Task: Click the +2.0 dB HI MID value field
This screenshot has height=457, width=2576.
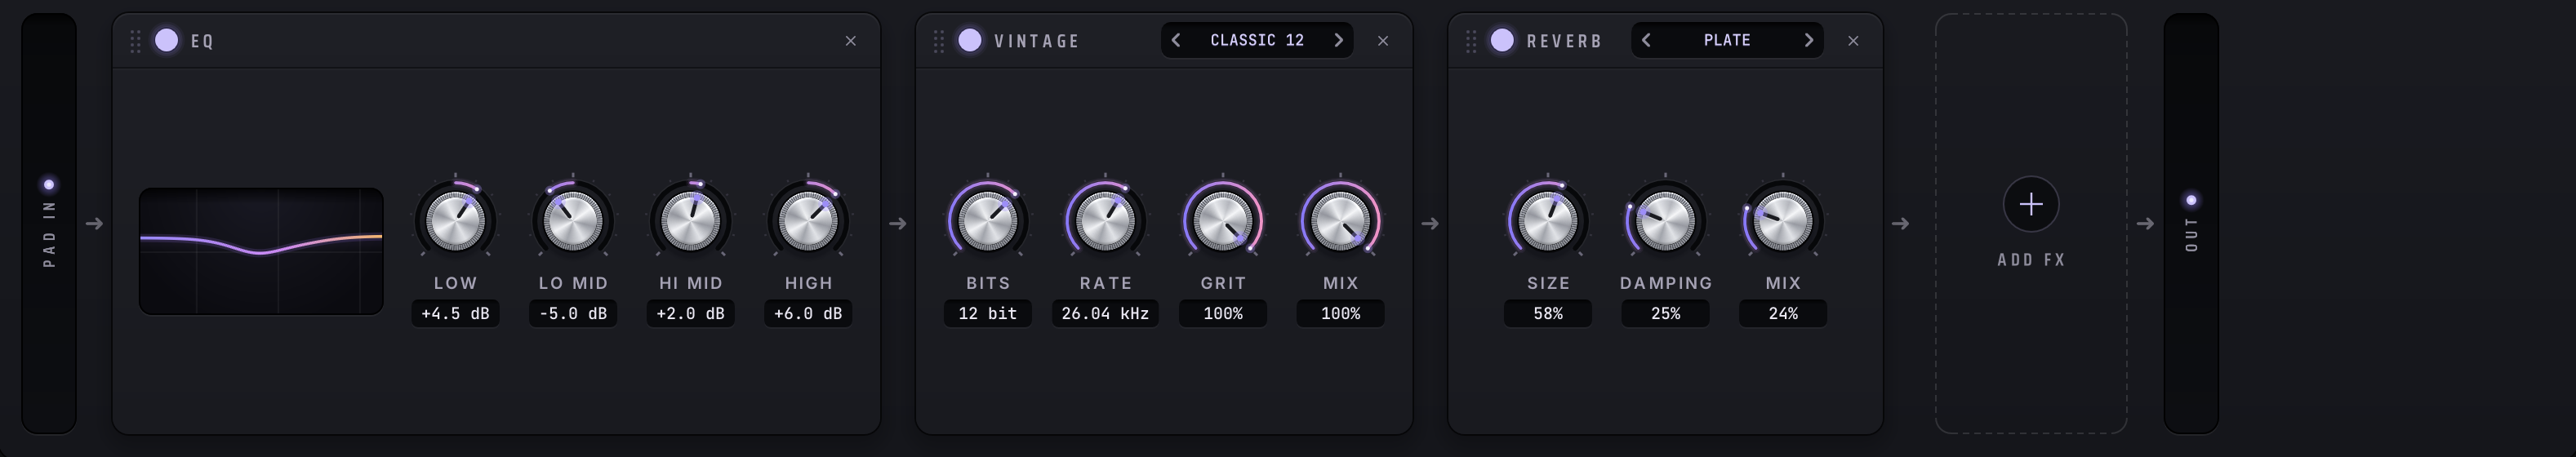Action: pyautogui.click(x=690, y=313)
